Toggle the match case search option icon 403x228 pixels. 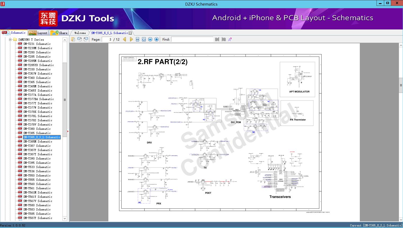click(x=230, y=39)
